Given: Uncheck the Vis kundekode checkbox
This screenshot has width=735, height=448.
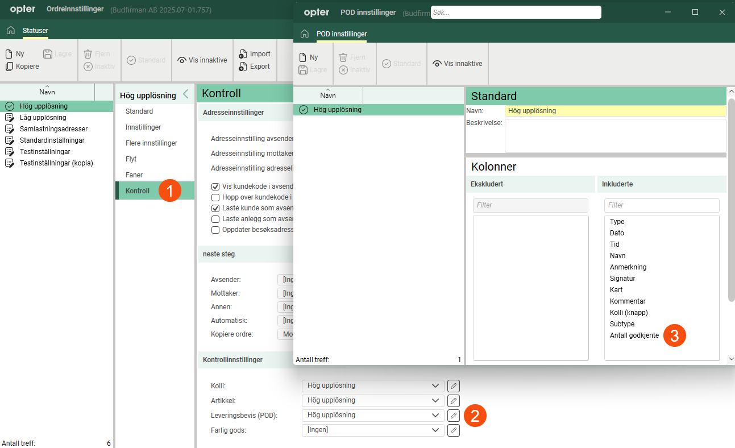Looking at the screenshot, I should tap(215, 186).
